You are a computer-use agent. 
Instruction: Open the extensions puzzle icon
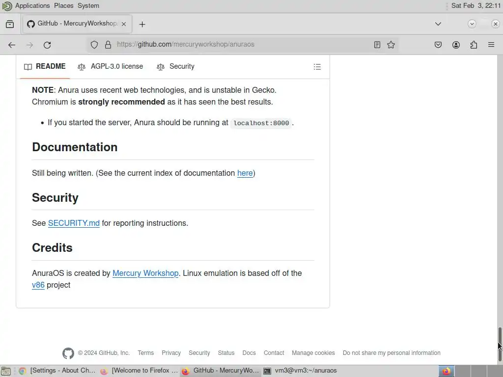(474, 45)
